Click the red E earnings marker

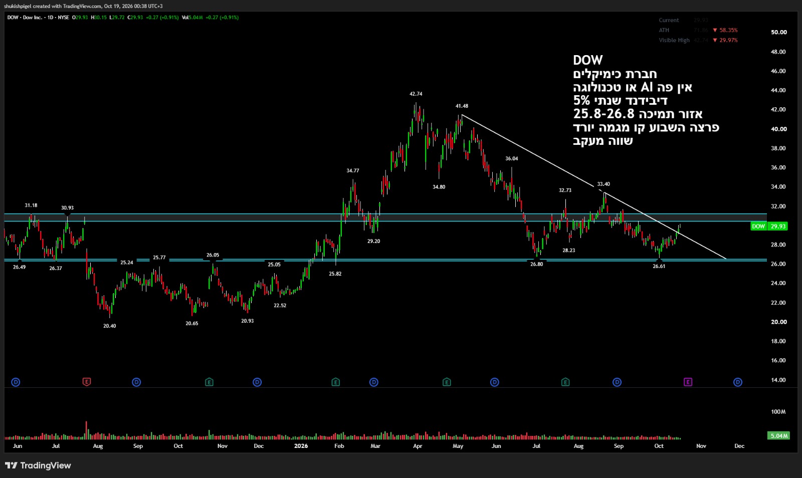click(x=87, y=382)
